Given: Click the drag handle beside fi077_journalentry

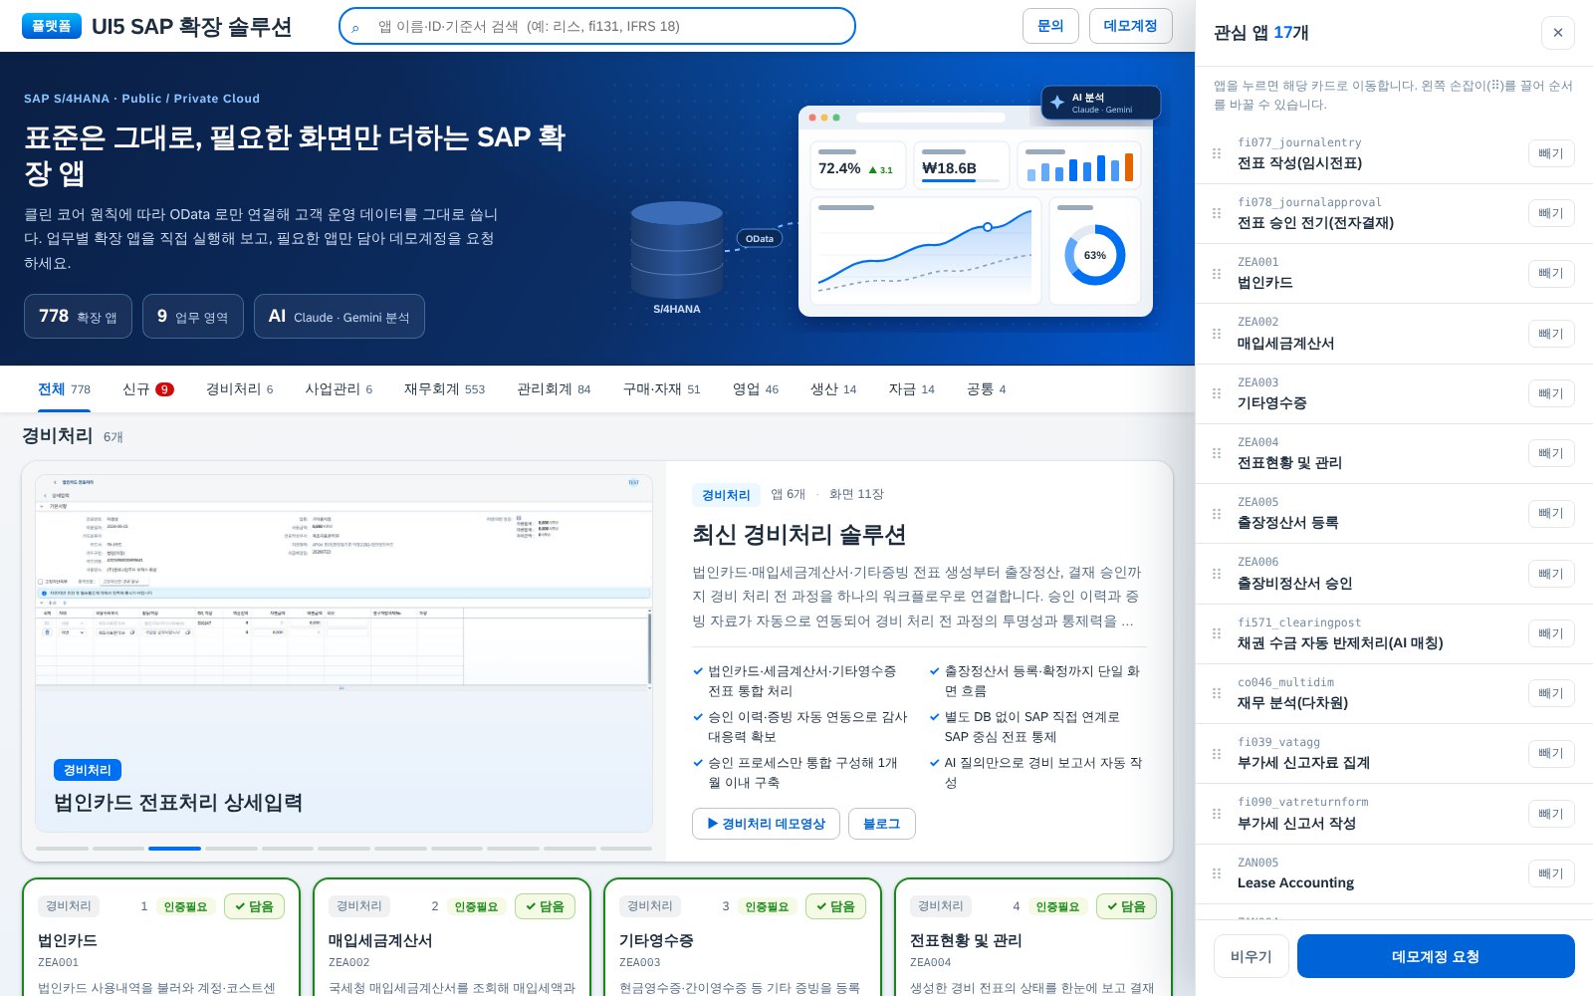Looking at the screenshot, I should [1217, 153].
